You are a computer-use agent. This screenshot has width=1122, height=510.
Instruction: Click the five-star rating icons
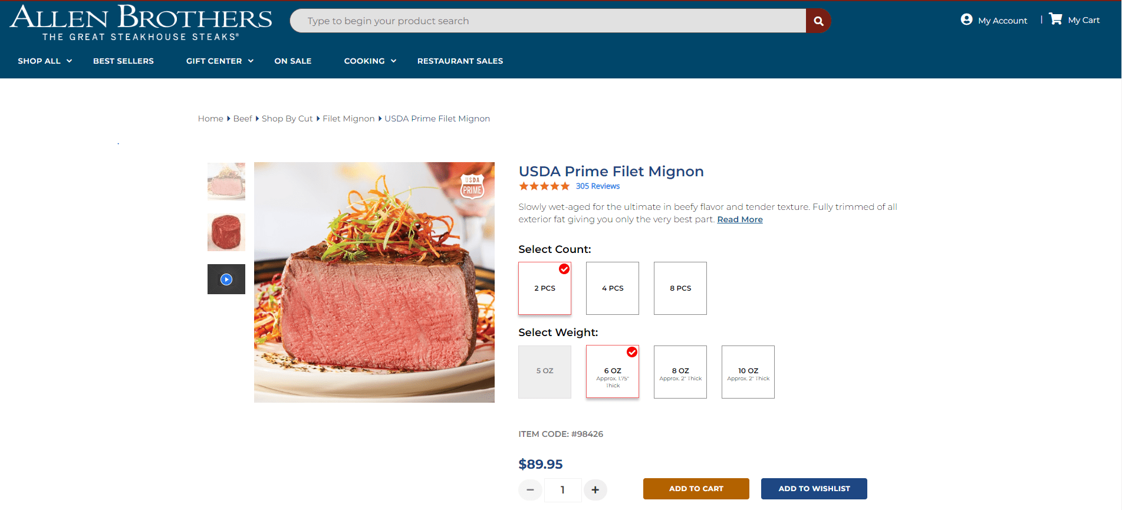point(544,186)
